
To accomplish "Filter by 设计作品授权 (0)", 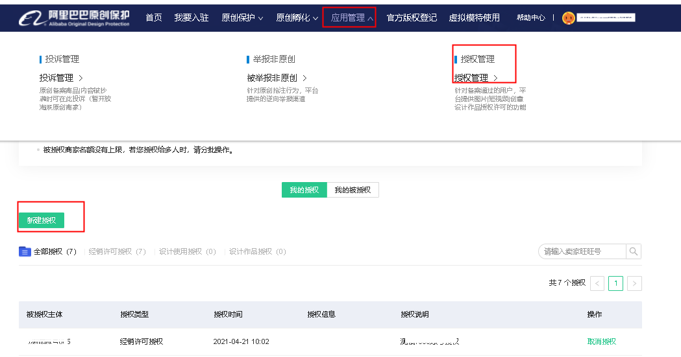I will click(258, 251).
